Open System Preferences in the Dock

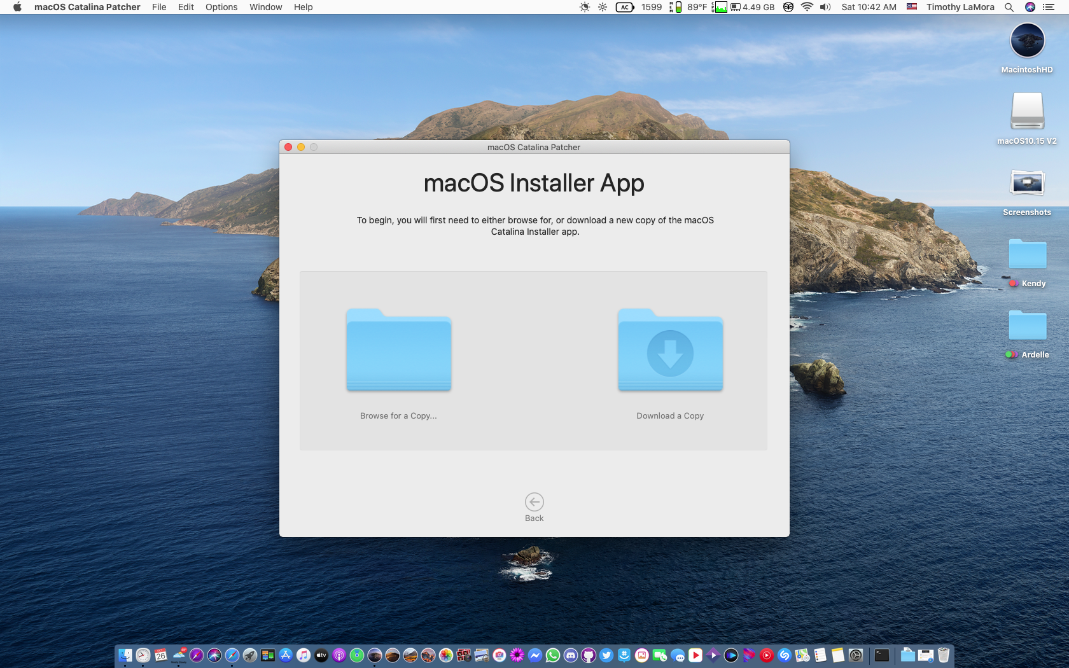coord(856,655)
